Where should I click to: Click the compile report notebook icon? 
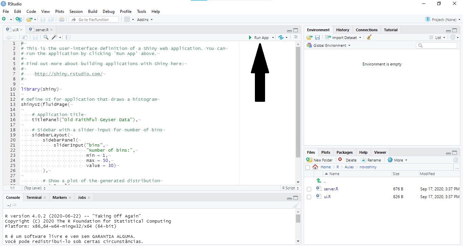coord(68,37)
